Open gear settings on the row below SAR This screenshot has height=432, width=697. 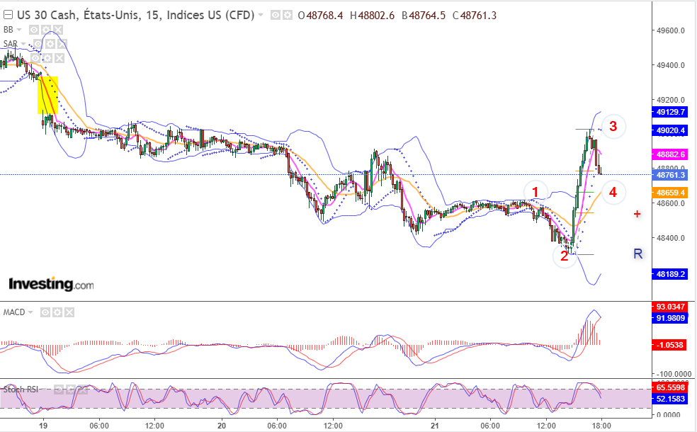click(47, 58)
